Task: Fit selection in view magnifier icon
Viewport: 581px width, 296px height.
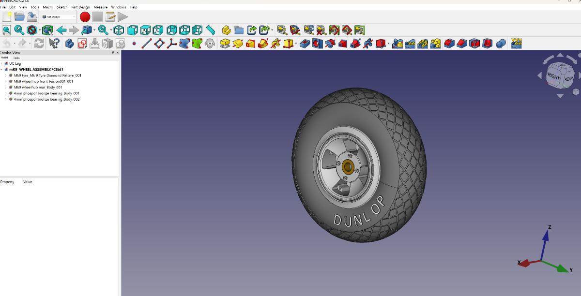Action: click(x=19, y=30)
